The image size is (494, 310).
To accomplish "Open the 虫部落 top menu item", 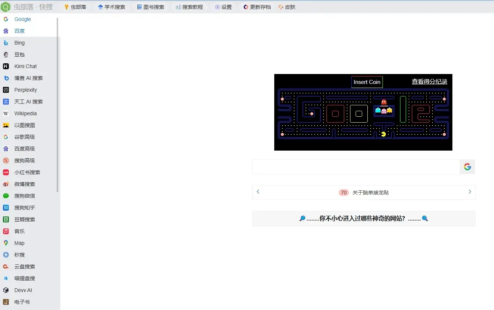I will click(x=75, y=7).
